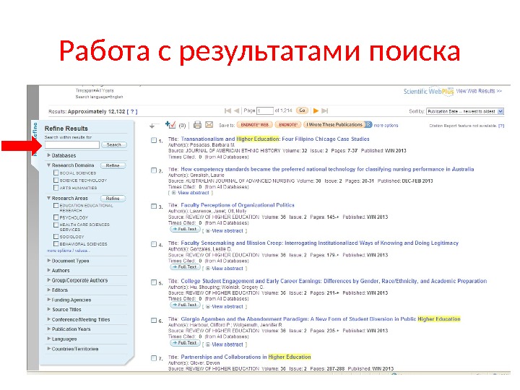Click Search within results button
This screenshot has height=390, width=520.
pos(114,145)
